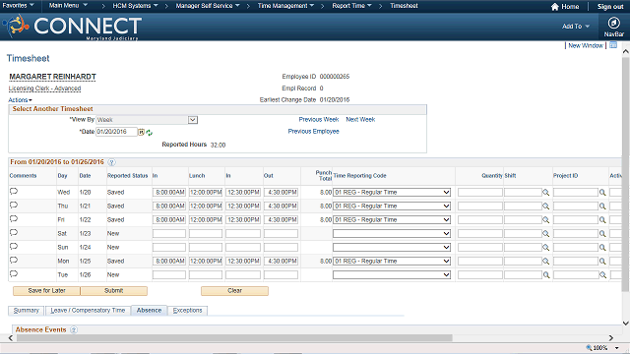Image resolution: width=630 pixels, height=354 pixels.
Task: Expand the Actions dropdown
Action: click(x=20, y=100)
